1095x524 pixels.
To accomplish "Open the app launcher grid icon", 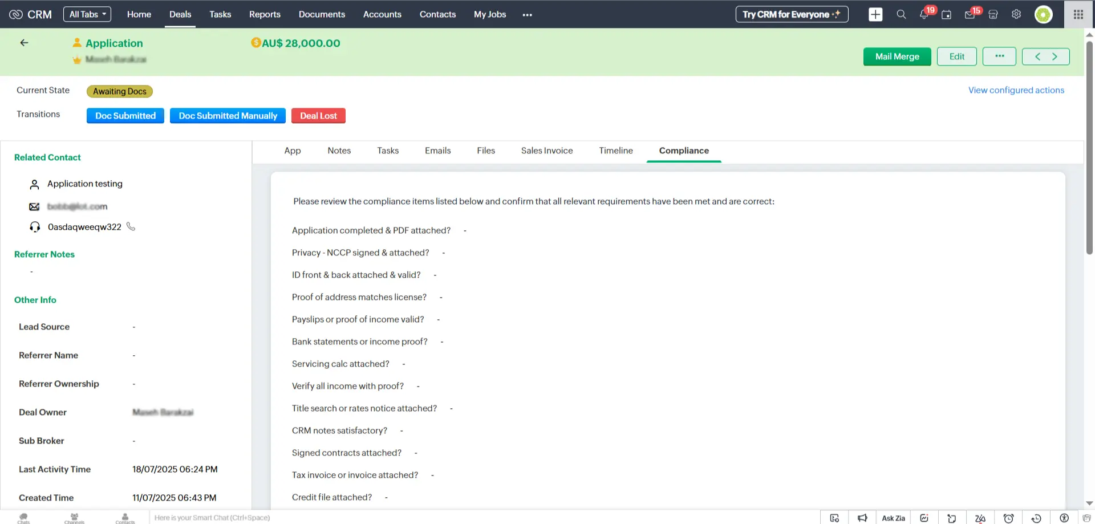I will tap(1078, 14).
